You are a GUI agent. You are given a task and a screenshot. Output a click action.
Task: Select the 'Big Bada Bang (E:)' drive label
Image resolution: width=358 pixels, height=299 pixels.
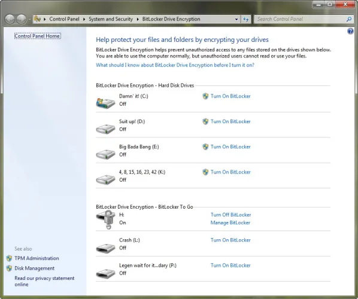coord(139,147)
